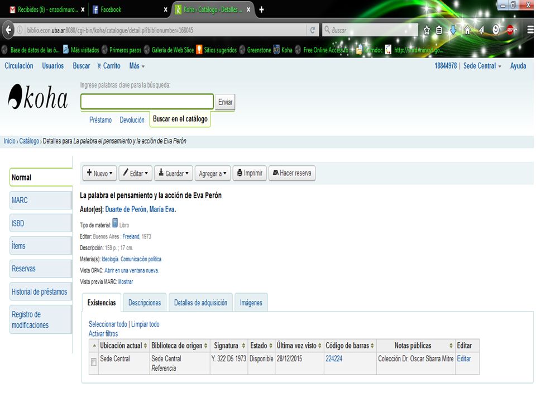Open the Sitios sugeridos bookmark

(217, 50)
